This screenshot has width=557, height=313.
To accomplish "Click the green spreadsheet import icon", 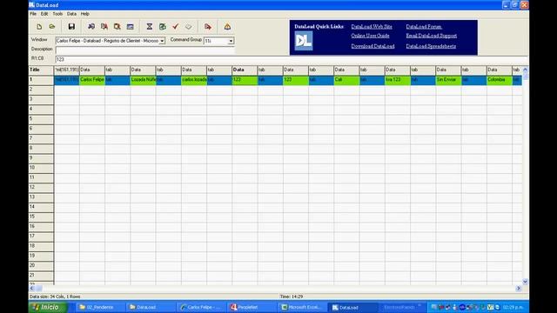I will click(163, 27).
